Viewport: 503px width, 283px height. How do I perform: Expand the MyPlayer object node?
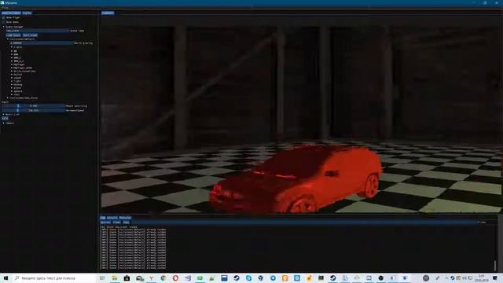coord(13,64)
